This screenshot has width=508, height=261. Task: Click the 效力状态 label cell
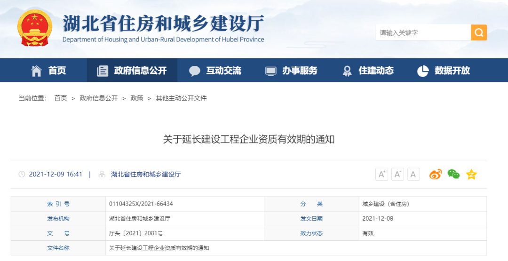click(x=311, y=233)
